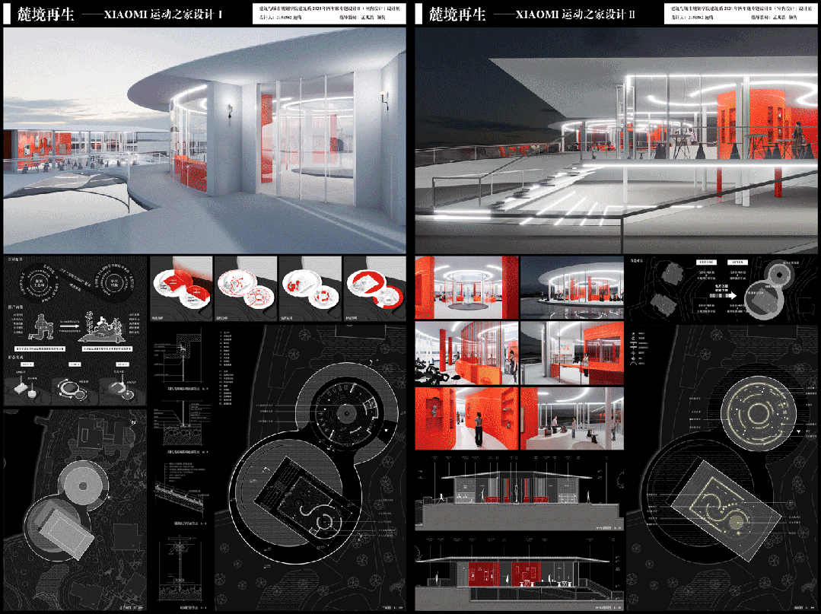
Task: Open the interior render with the circular glass room
Action: click(466, 288)
